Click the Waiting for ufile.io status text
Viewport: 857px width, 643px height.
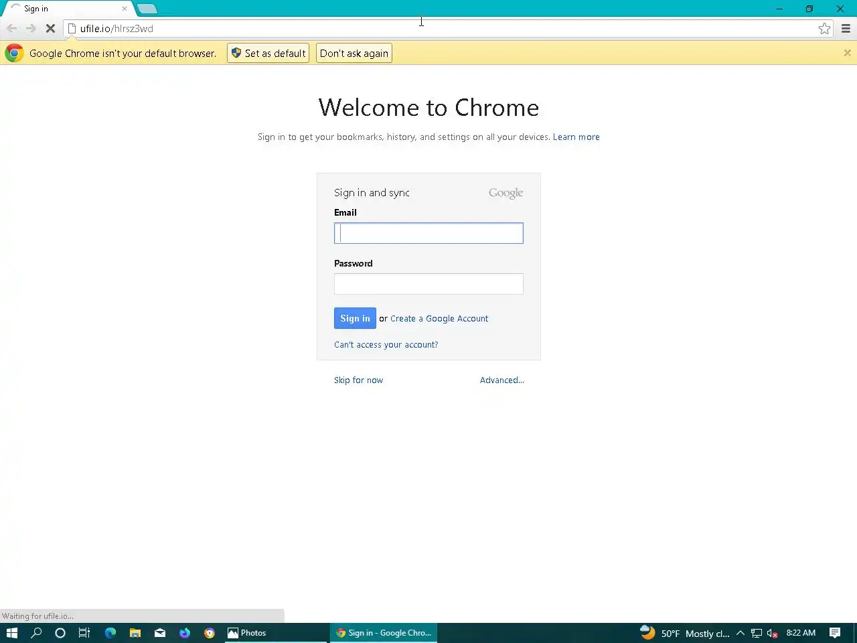37,616
